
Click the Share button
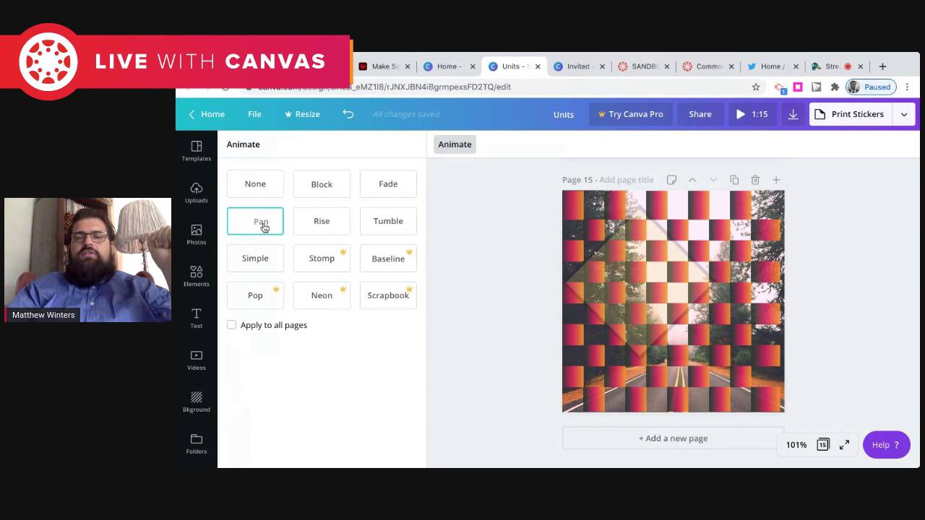(x=700, y=114)
